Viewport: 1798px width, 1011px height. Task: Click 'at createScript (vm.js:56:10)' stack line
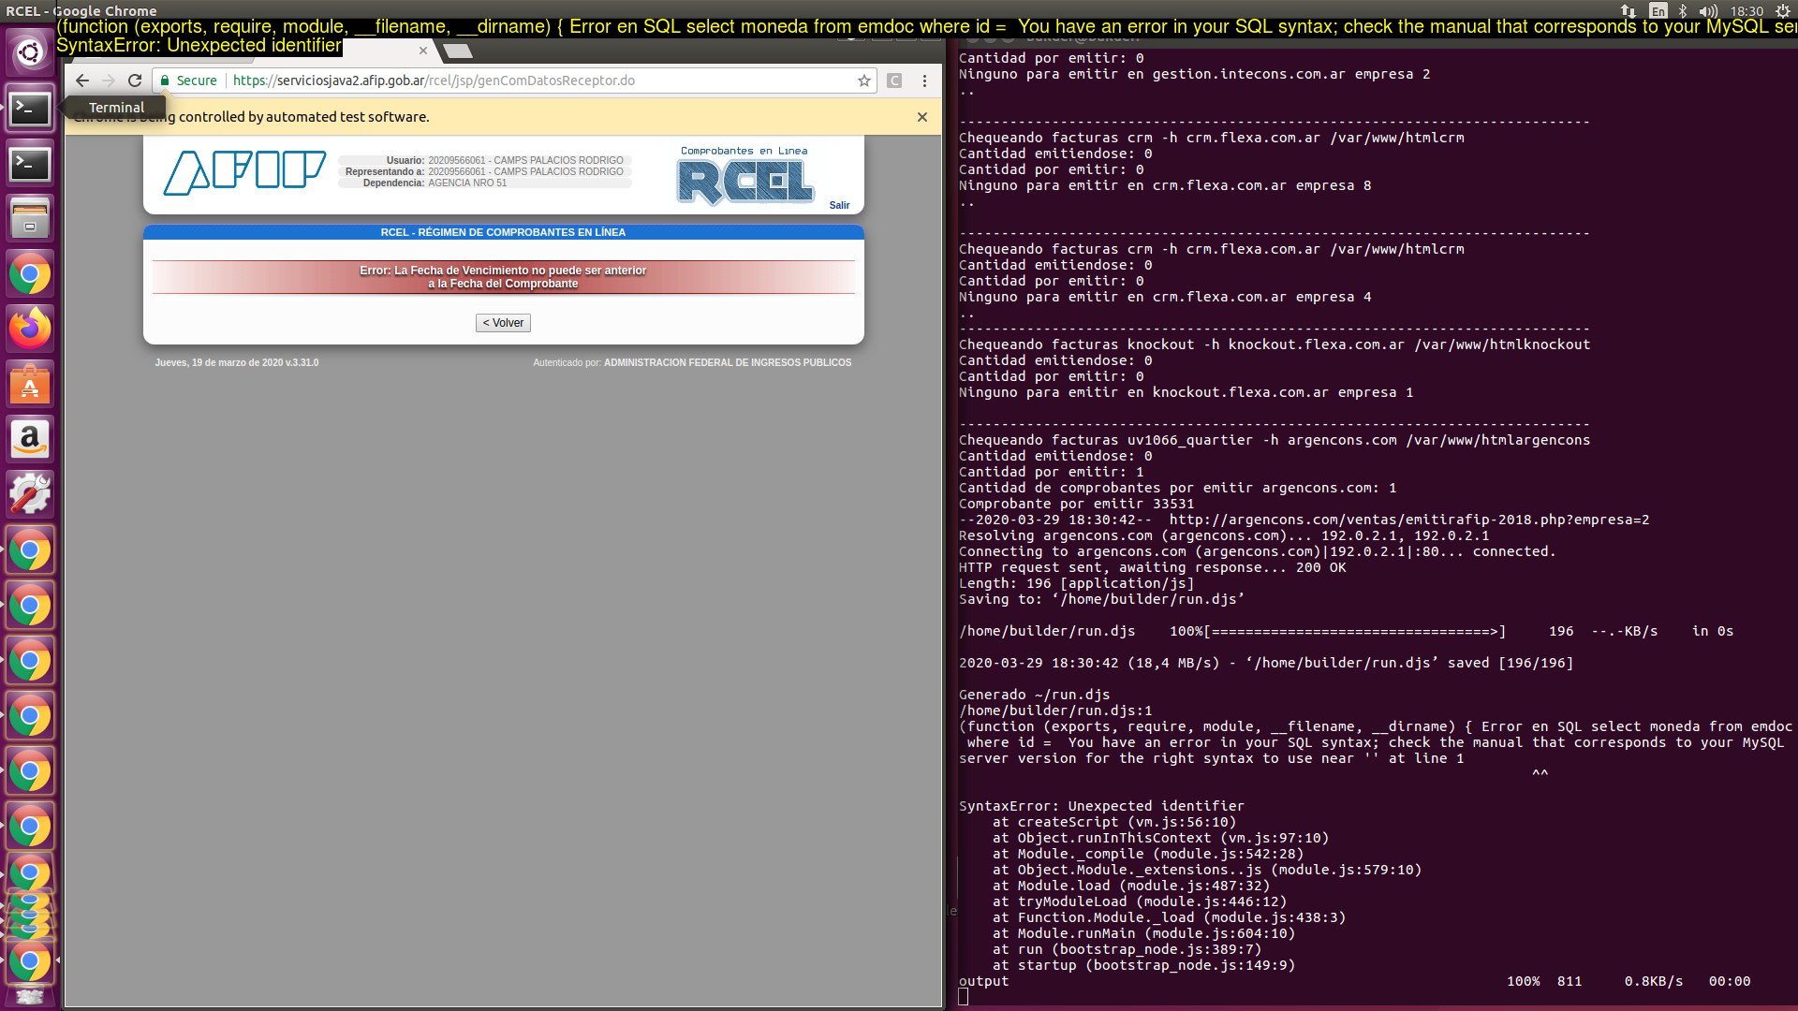[1114, 822]
